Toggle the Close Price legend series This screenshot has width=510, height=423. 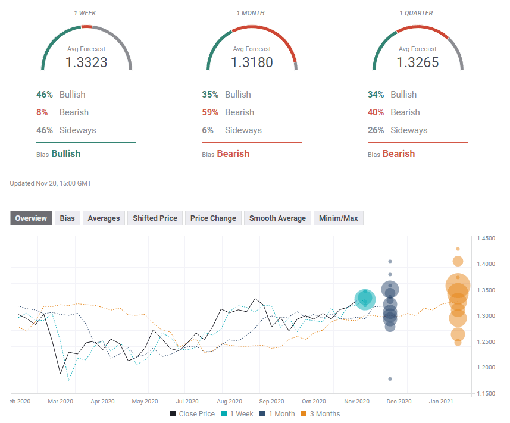pos(192,413)
